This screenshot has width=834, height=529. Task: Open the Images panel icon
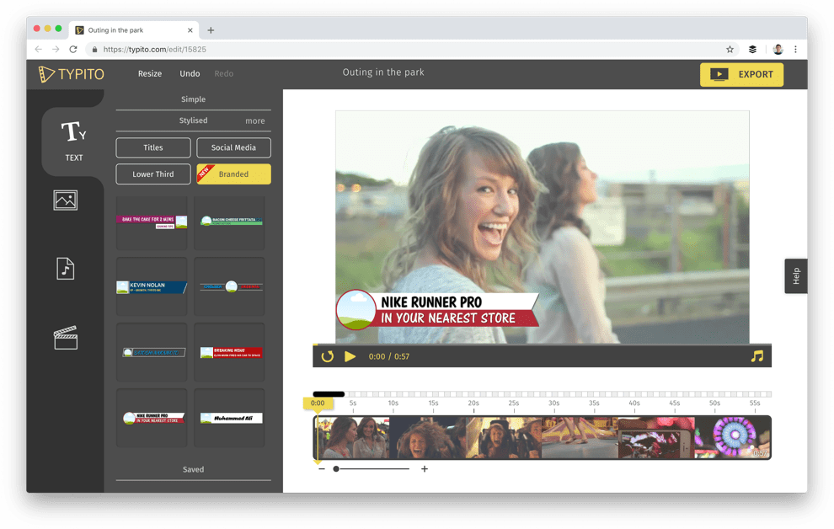coord(66,200)
